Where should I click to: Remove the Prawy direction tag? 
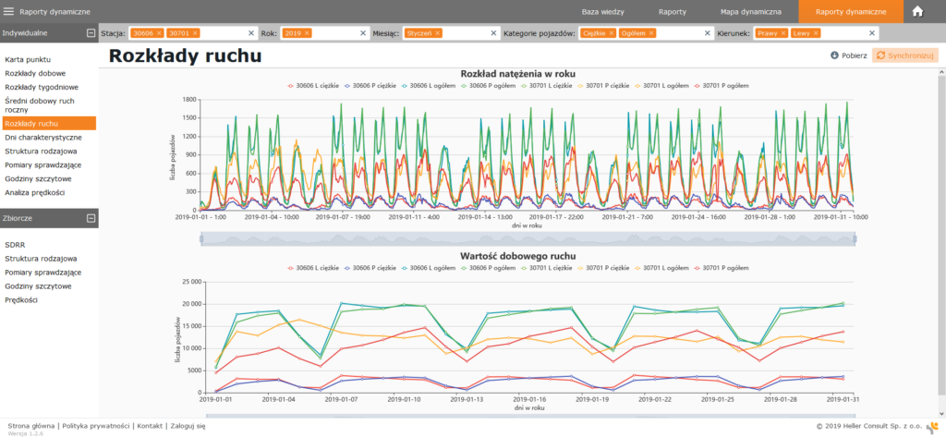click(x=783, y=33)
